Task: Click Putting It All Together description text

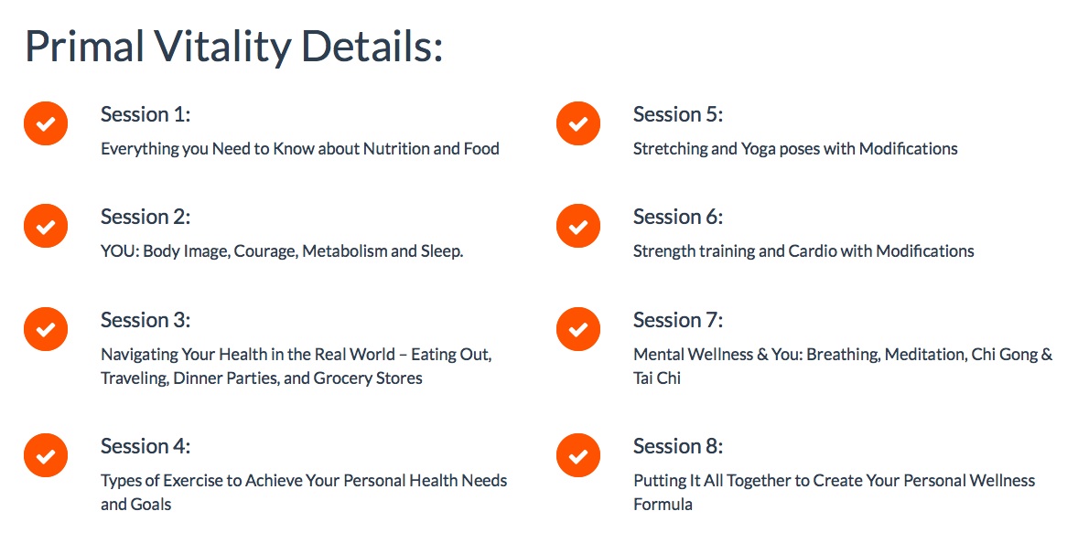Action: [834, 492]
